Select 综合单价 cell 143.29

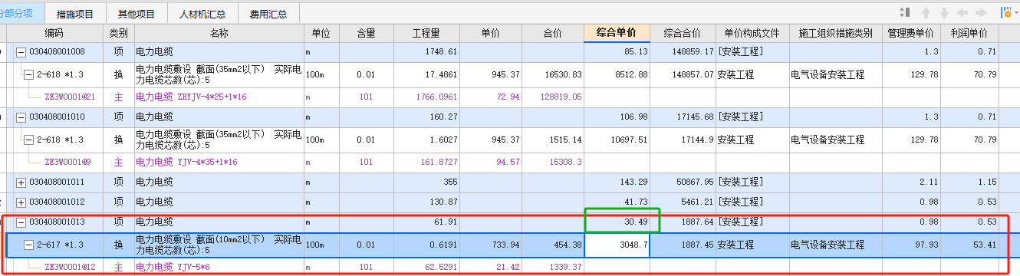617,182
